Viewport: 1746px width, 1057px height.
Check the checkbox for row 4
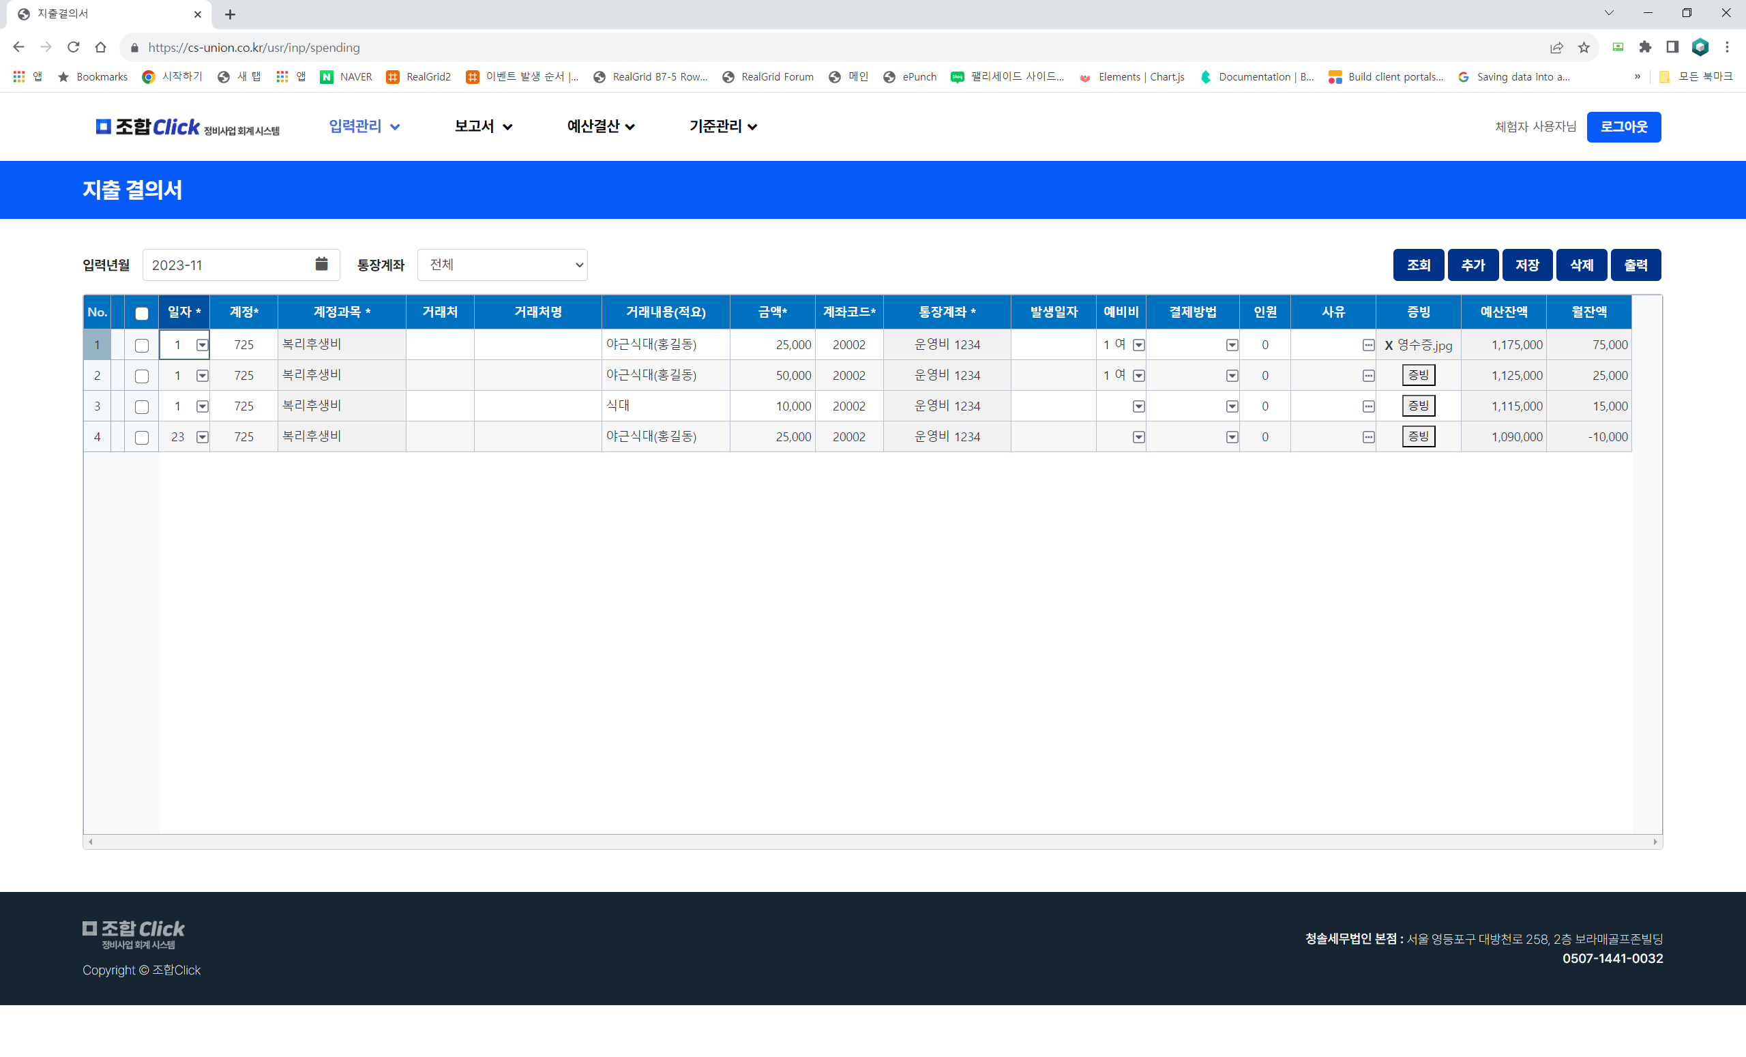[142, 437]
